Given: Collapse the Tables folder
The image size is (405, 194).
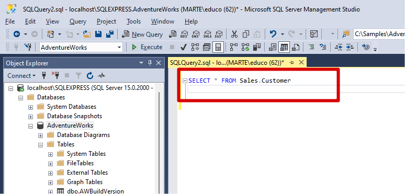Looking at the screenshot, I should [40, 145].
